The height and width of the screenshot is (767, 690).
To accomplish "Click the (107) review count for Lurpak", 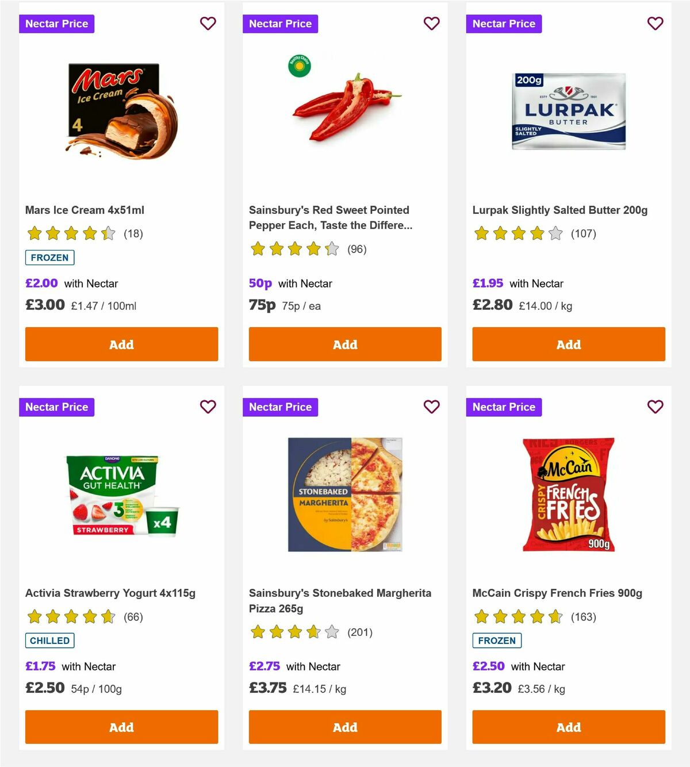I will click(582, 234).
